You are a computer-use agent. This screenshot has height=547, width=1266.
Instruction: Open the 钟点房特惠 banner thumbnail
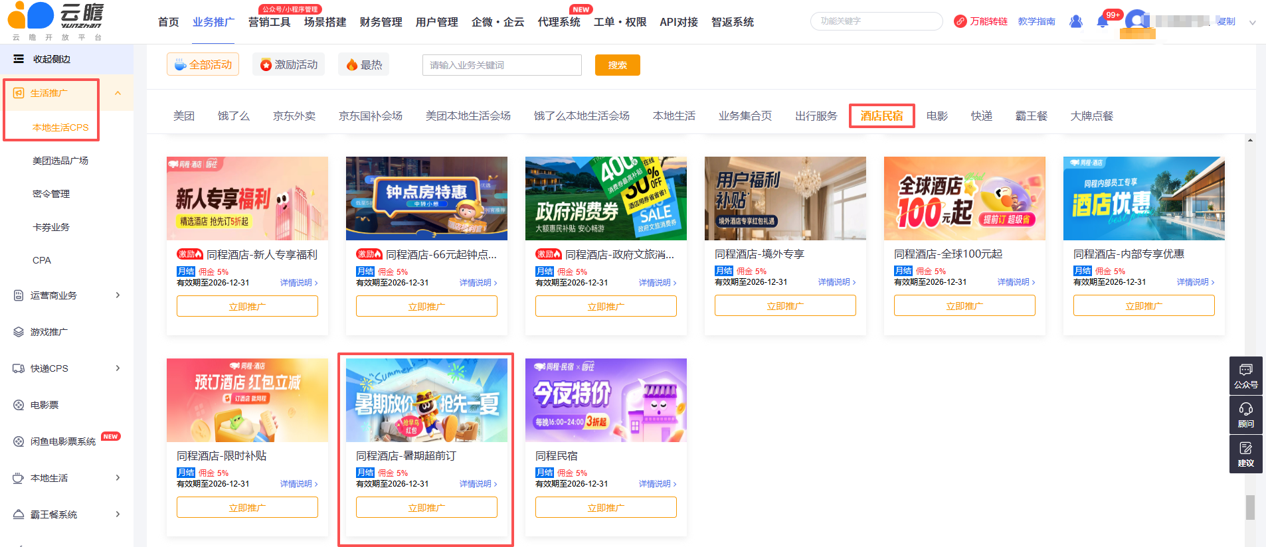426,198
